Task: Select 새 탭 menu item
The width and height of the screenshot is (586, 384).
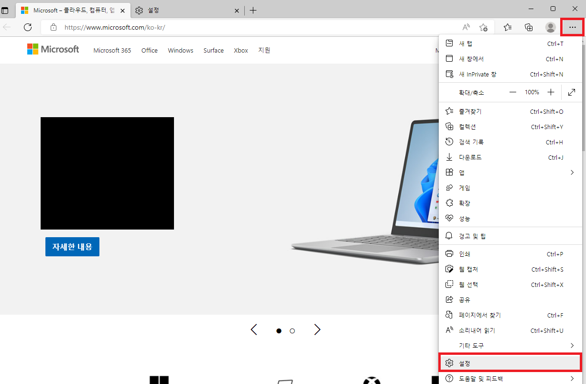Action: [x=510, y=44]
